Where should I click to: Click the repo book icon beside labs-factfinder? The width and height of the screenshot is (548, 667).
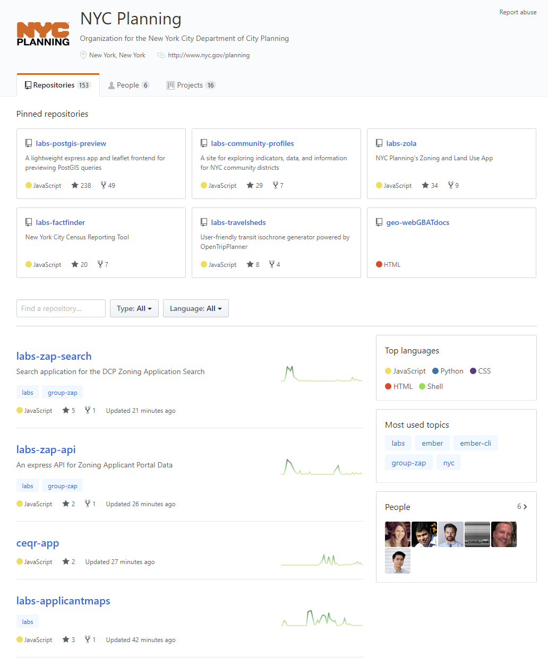click(x=29, y=222)
